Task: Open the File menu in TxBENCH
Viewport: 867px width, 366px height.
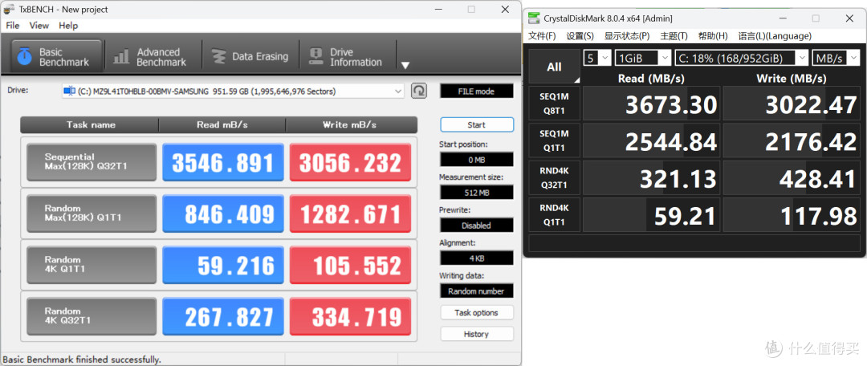Action: (x=12, y=26)
